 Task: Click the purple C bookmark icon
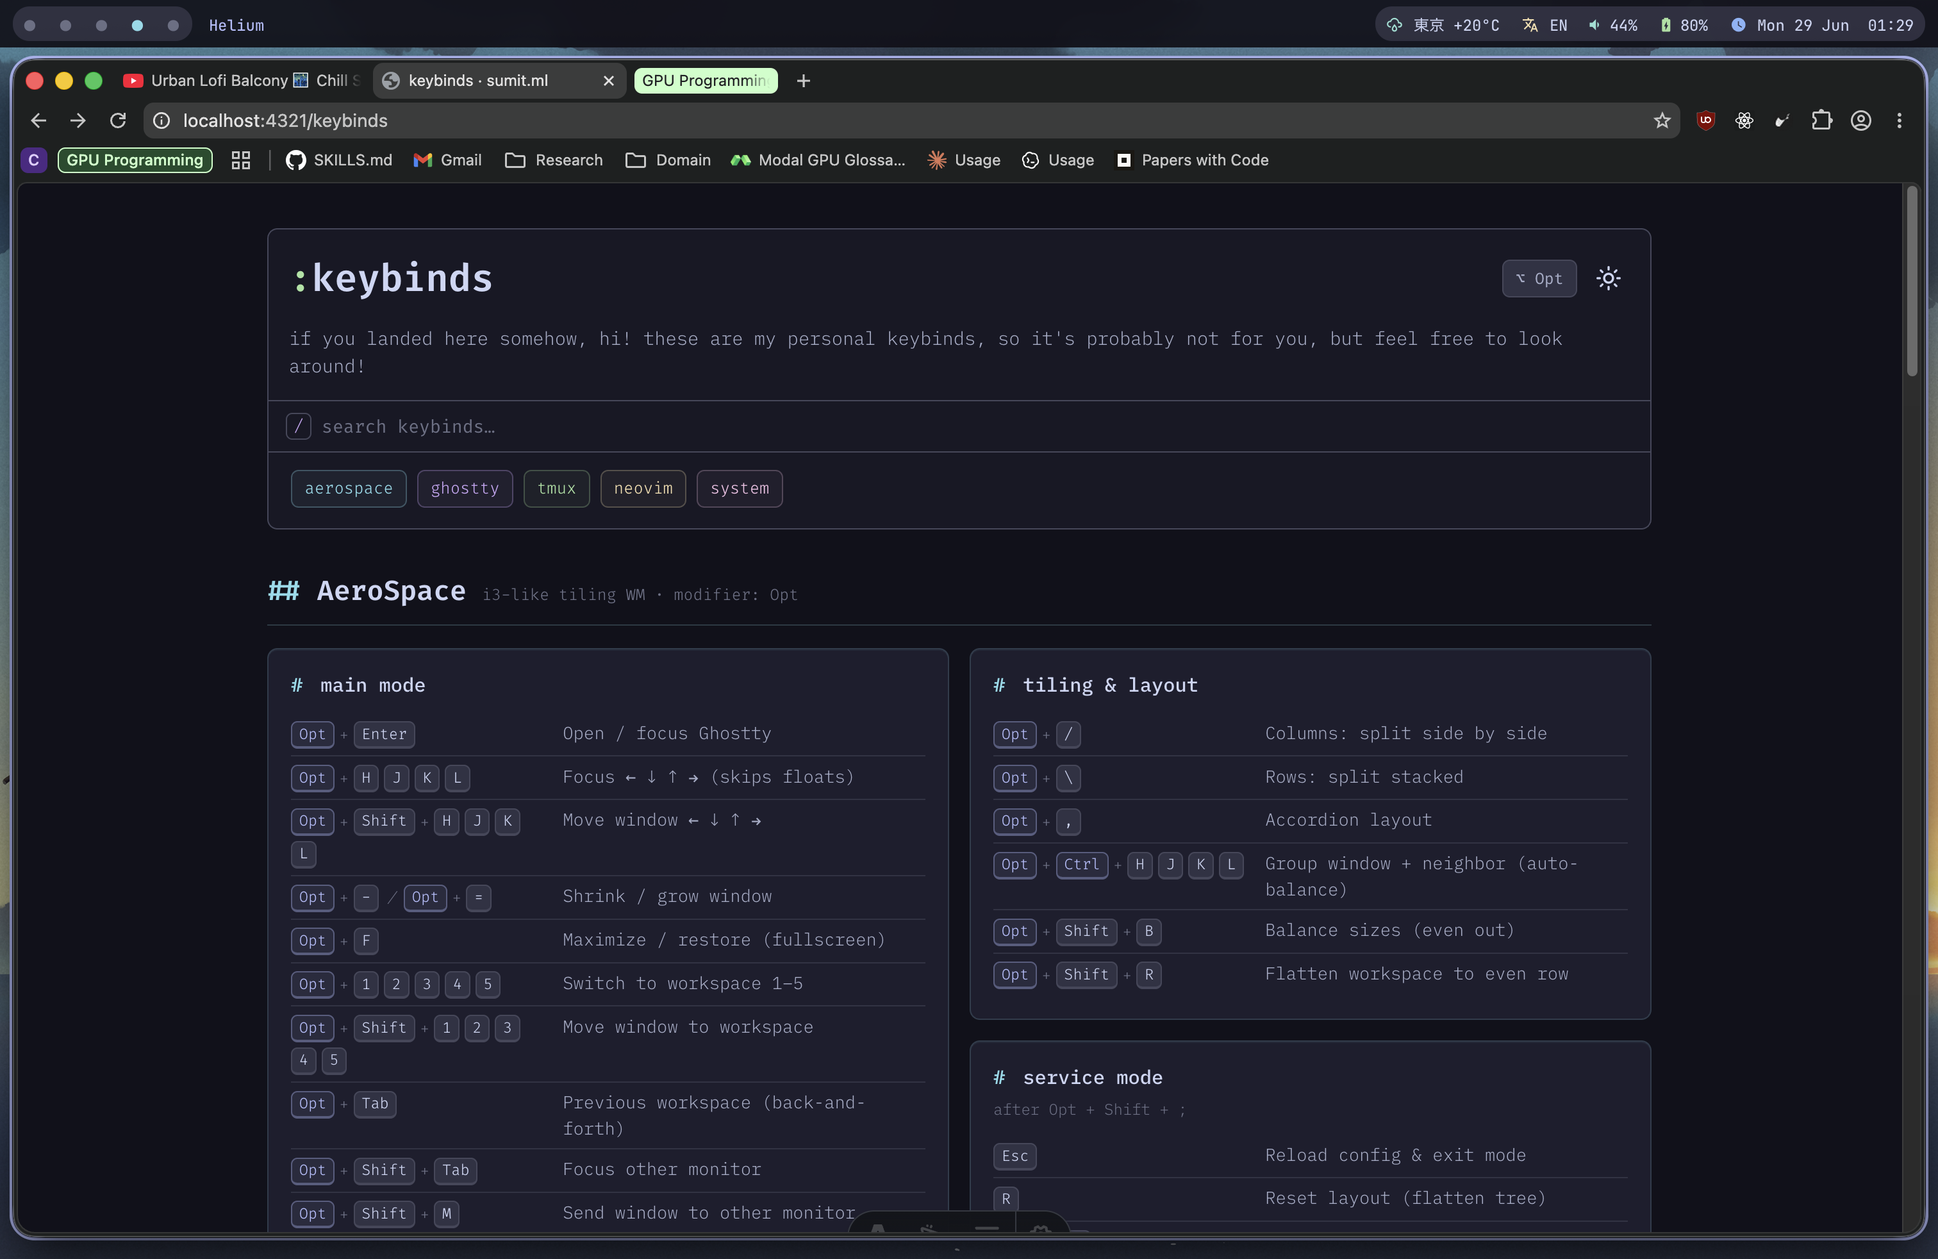pyautogui.click(x=33, y=160)
